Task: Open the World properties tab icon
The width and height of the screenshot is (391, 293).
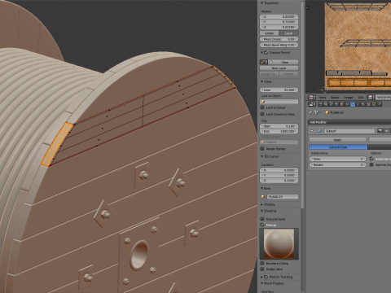Action: click(336, 104)
